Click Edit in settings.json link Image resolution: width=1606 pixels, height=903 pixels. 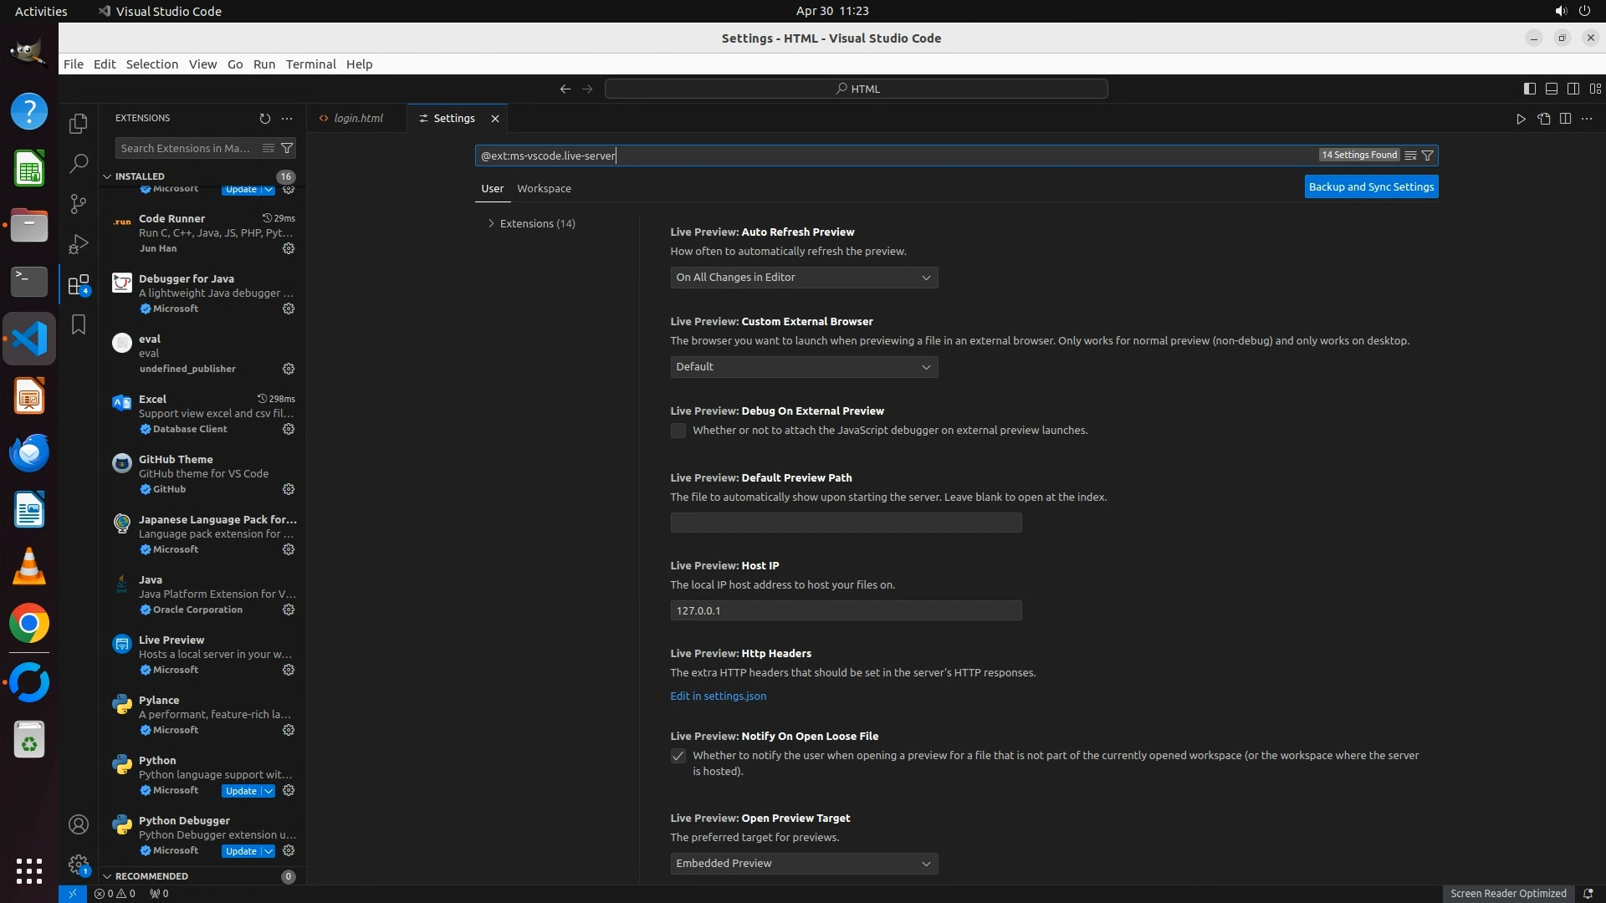tap(718, 696)
